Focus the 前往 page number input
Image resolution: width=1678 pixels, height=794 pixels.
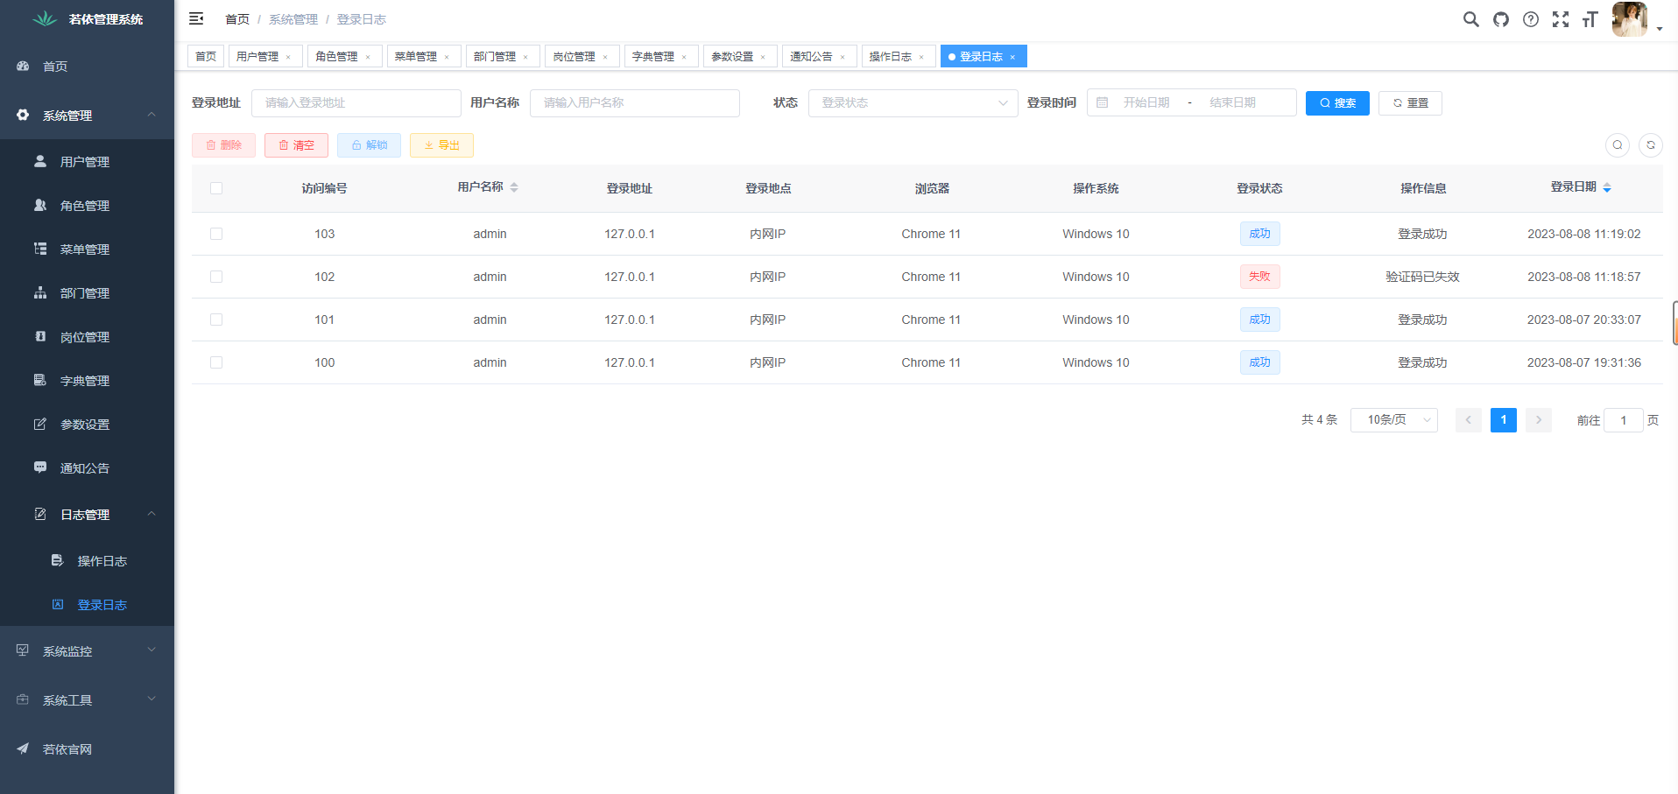1623,420
